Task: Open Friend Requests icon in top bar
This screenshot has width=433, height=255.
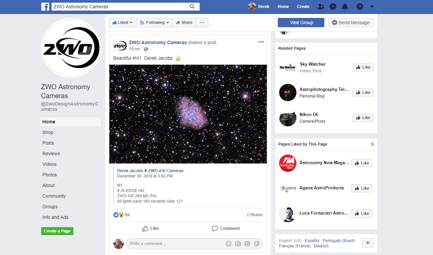Action: [x=321, y=7]
